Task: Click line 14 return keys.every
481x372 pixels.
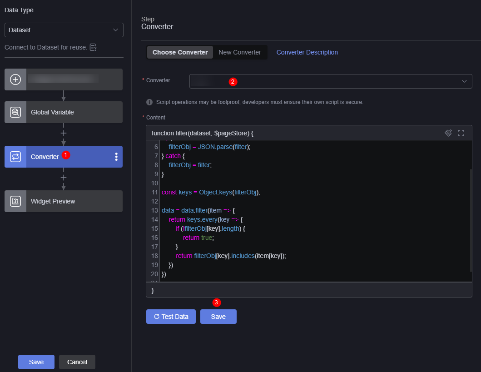Action: tap(206, 219)
